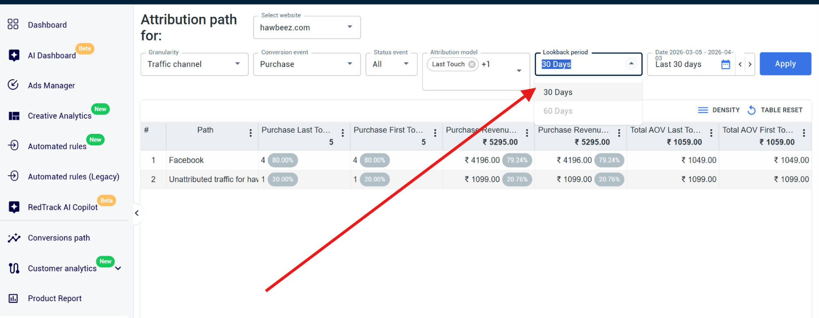This screenshot has height=318, width=819.
Task: Click the Apply button
Action: [785, 64]
